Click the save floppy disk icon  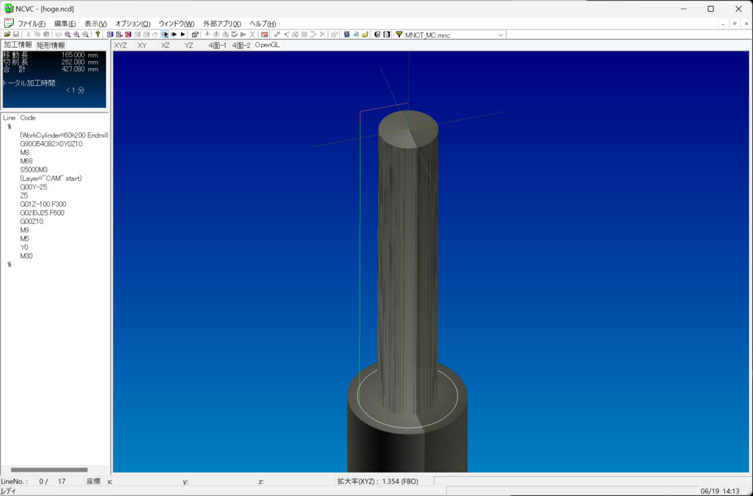[16, 35]
